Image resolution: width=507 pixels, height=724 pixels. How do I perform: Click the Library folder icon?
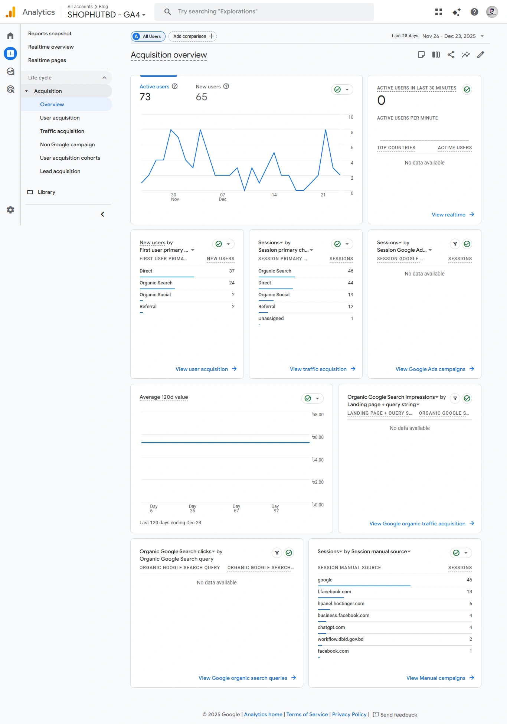30,192
